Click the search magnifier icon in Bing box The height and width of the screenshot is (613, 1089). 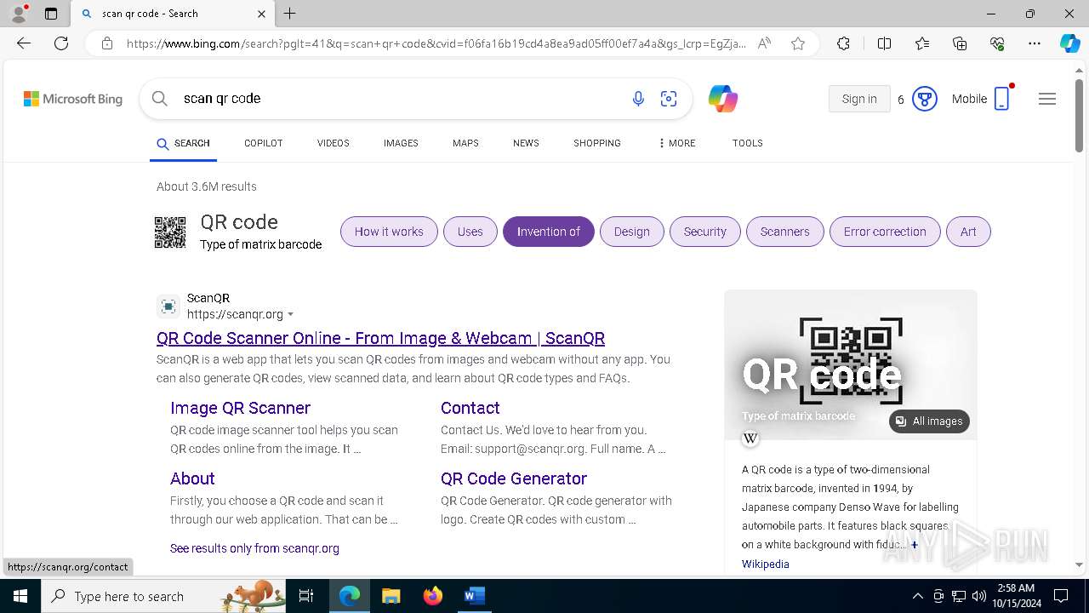pos(159,99)
